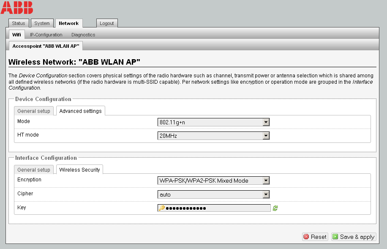Click Save & apply button

pos(354,237)
